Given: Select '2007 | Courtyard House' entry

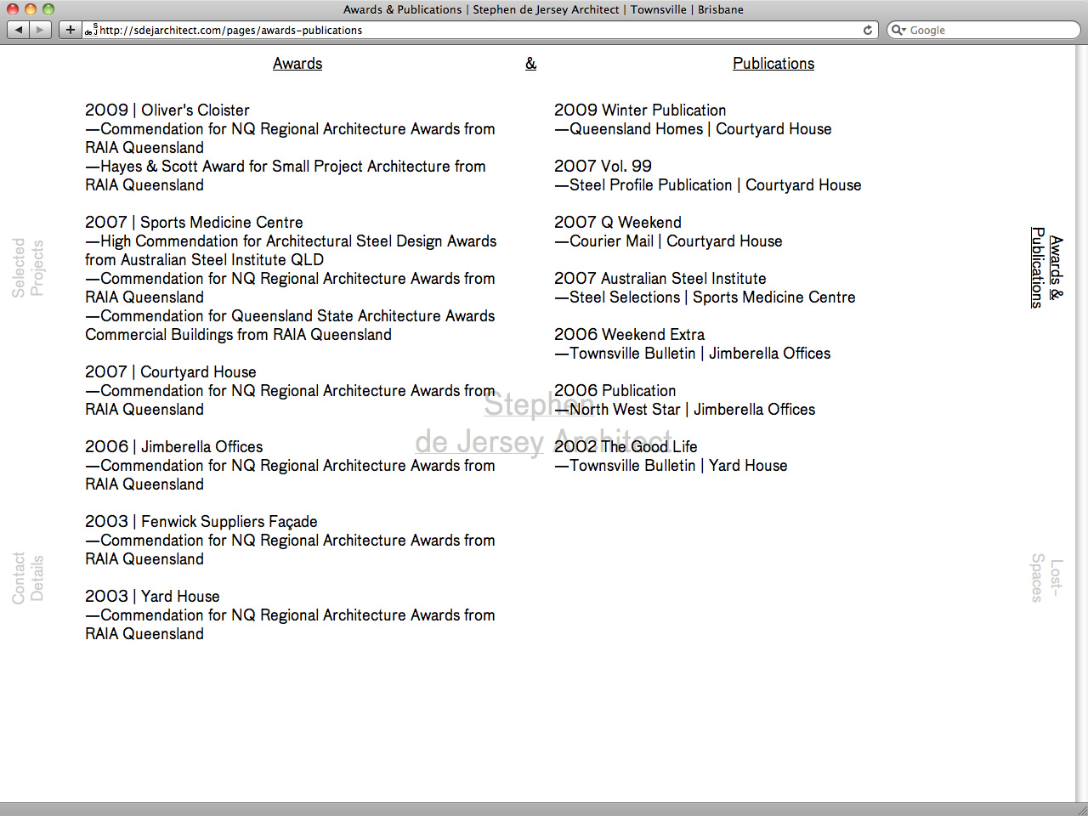Looking at the screenshot, I should click(x=171, y=372).
